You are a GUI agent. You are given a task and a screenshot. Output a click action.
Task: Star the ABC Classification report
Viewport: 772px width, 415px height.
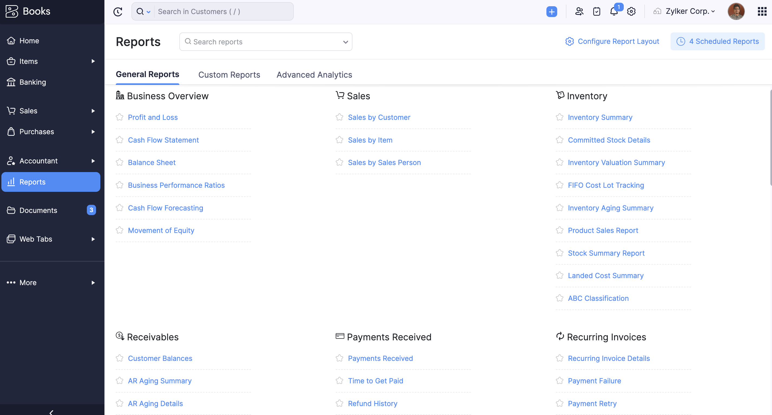tap(559, 298)
